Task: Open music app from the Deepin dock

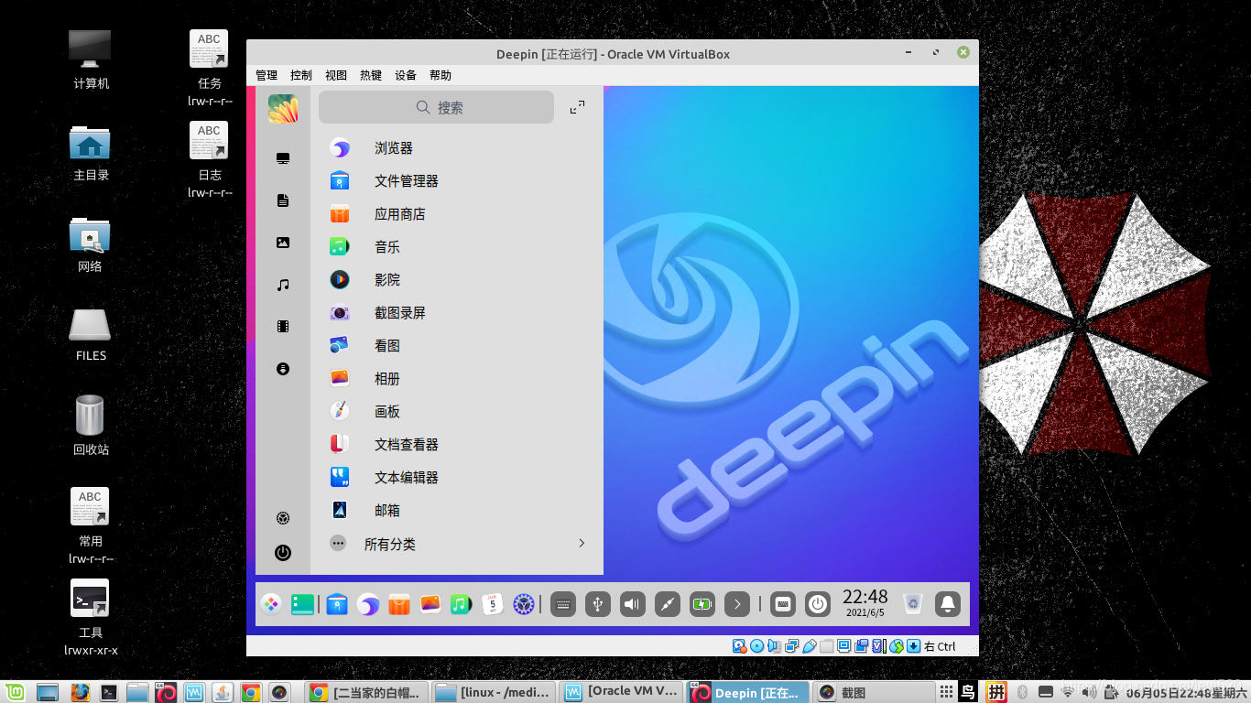Action: tap(462, 604)
